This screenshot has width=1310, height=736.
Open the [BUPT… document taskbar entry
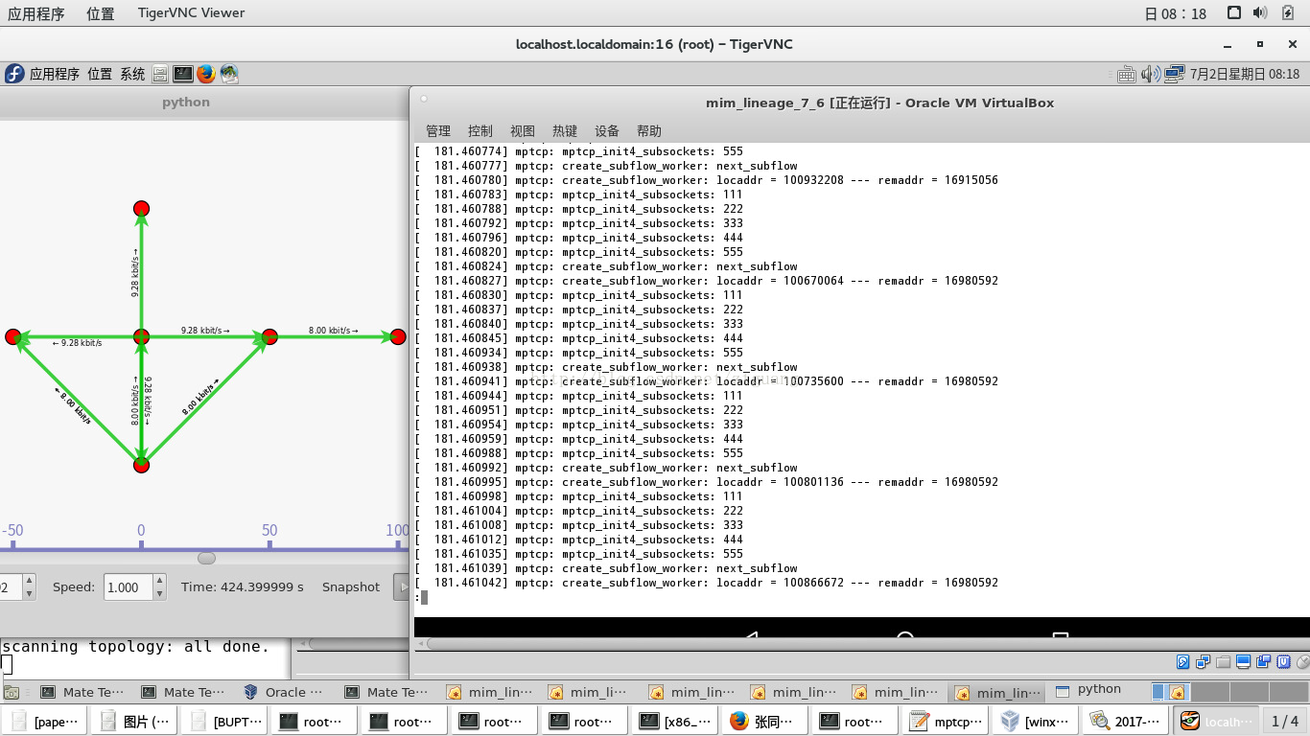tap(222, 722)
